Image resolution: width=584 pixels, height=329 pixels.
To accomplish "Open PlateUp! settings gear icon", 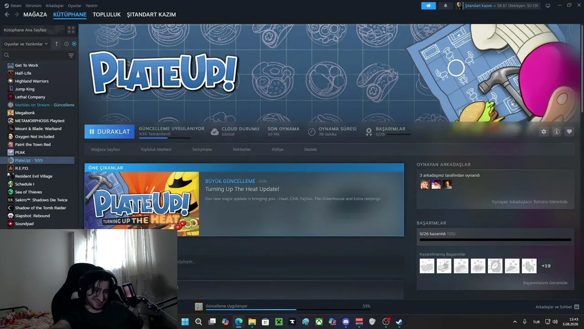I will (x=543, y=132).
